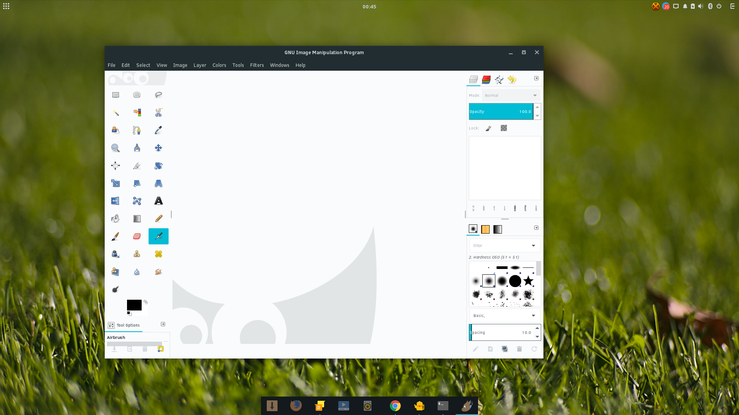Select the Color Picker eyedropper tool
Image resolution: width=739 pixels, height=415 pixels.
158,130
